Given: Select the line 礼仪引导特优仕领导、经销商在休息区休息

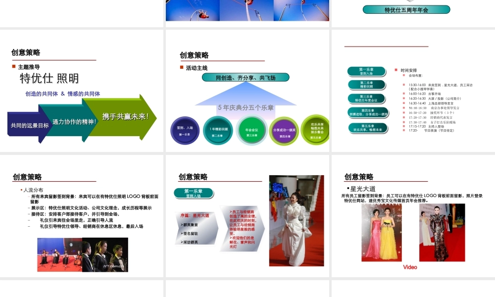Looking at the screenshot, I should pos(91,226).
